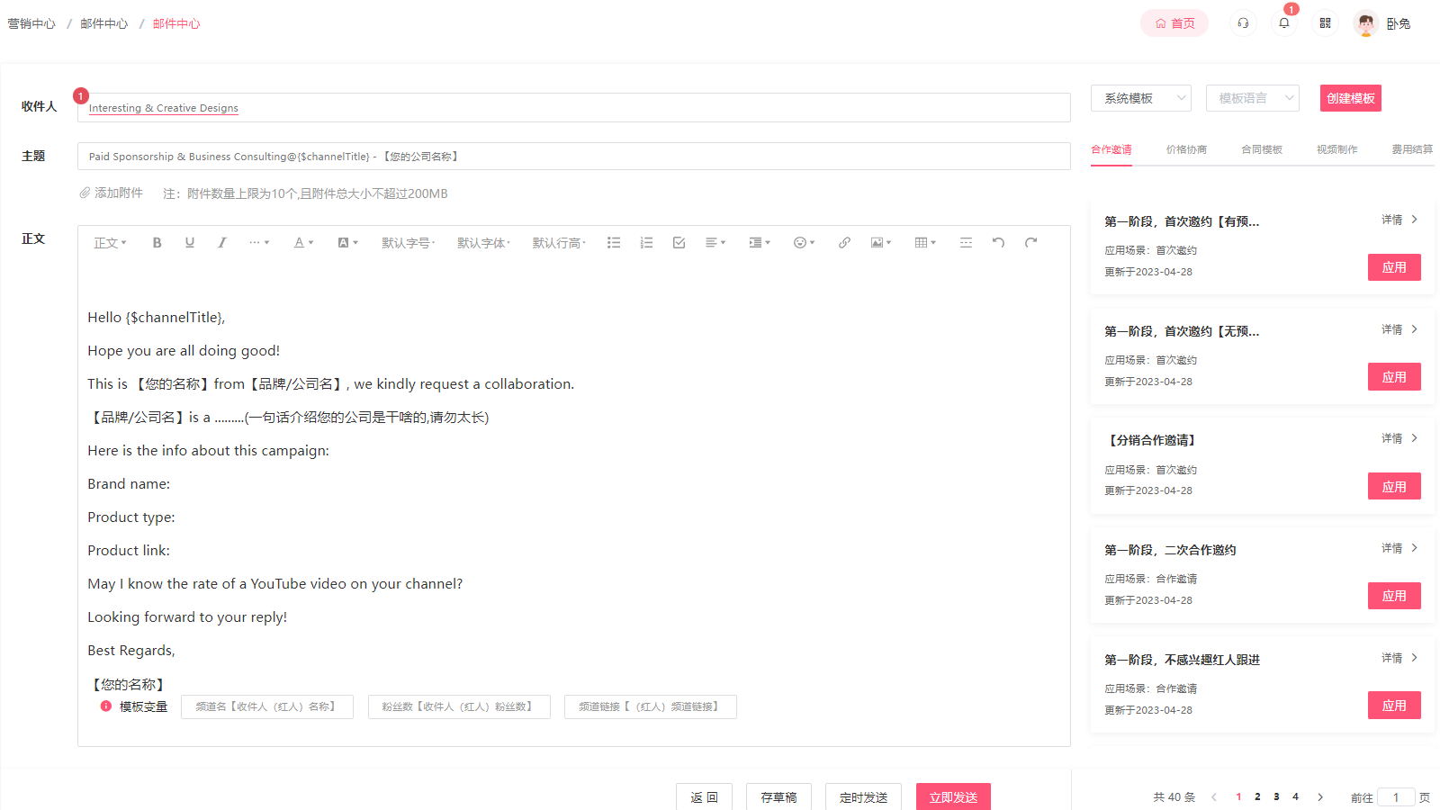
Task: Switch to the 价格协商 tab
Action: [x=1186, y=148]
